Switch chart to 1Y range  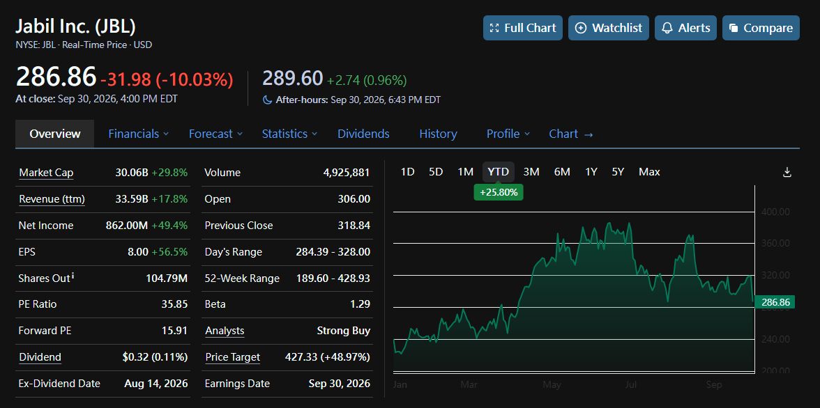pos(591,172)
